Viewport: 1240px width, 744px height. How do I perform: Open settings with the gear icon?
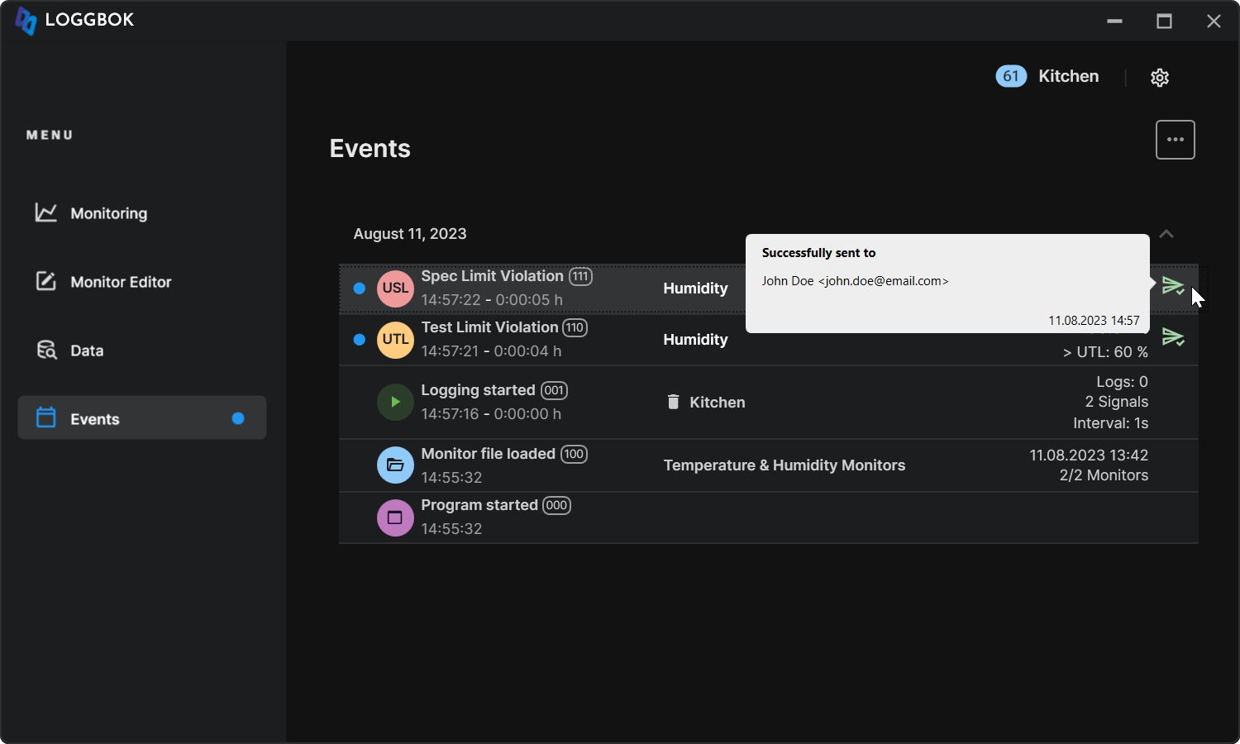point(1160,78)
